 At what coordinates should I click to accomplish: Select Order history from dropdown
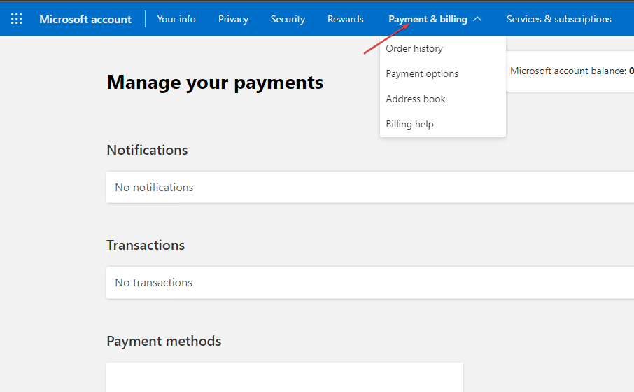click(x=443, y=48)
